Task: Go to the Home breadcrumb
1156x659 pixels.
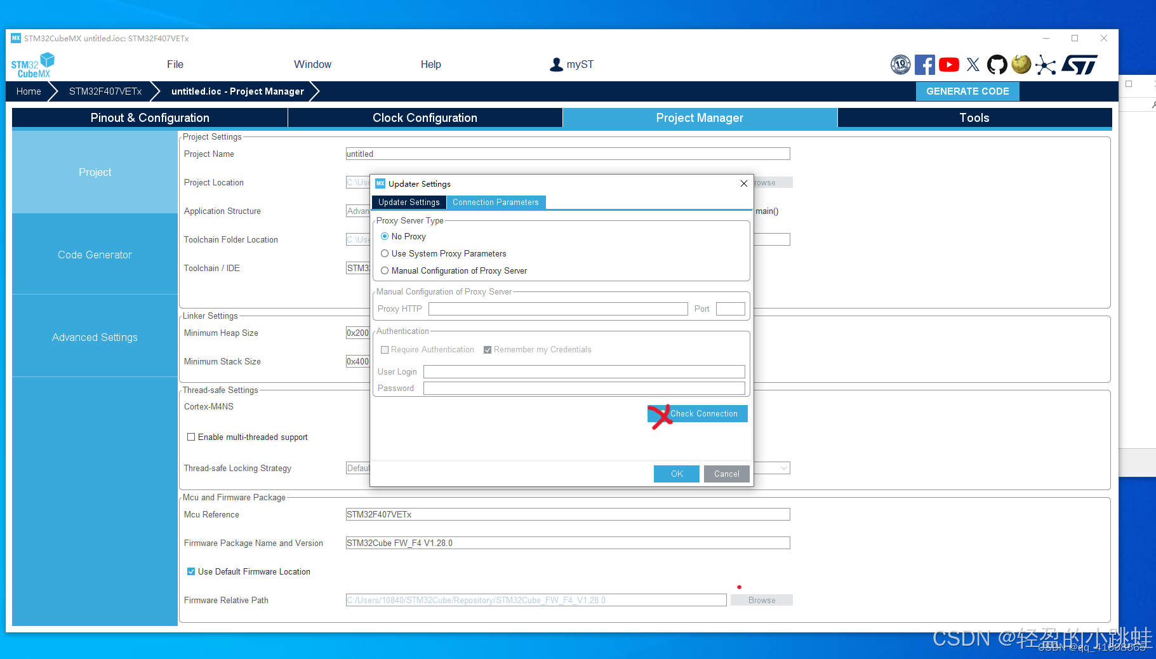Action: 29,91
